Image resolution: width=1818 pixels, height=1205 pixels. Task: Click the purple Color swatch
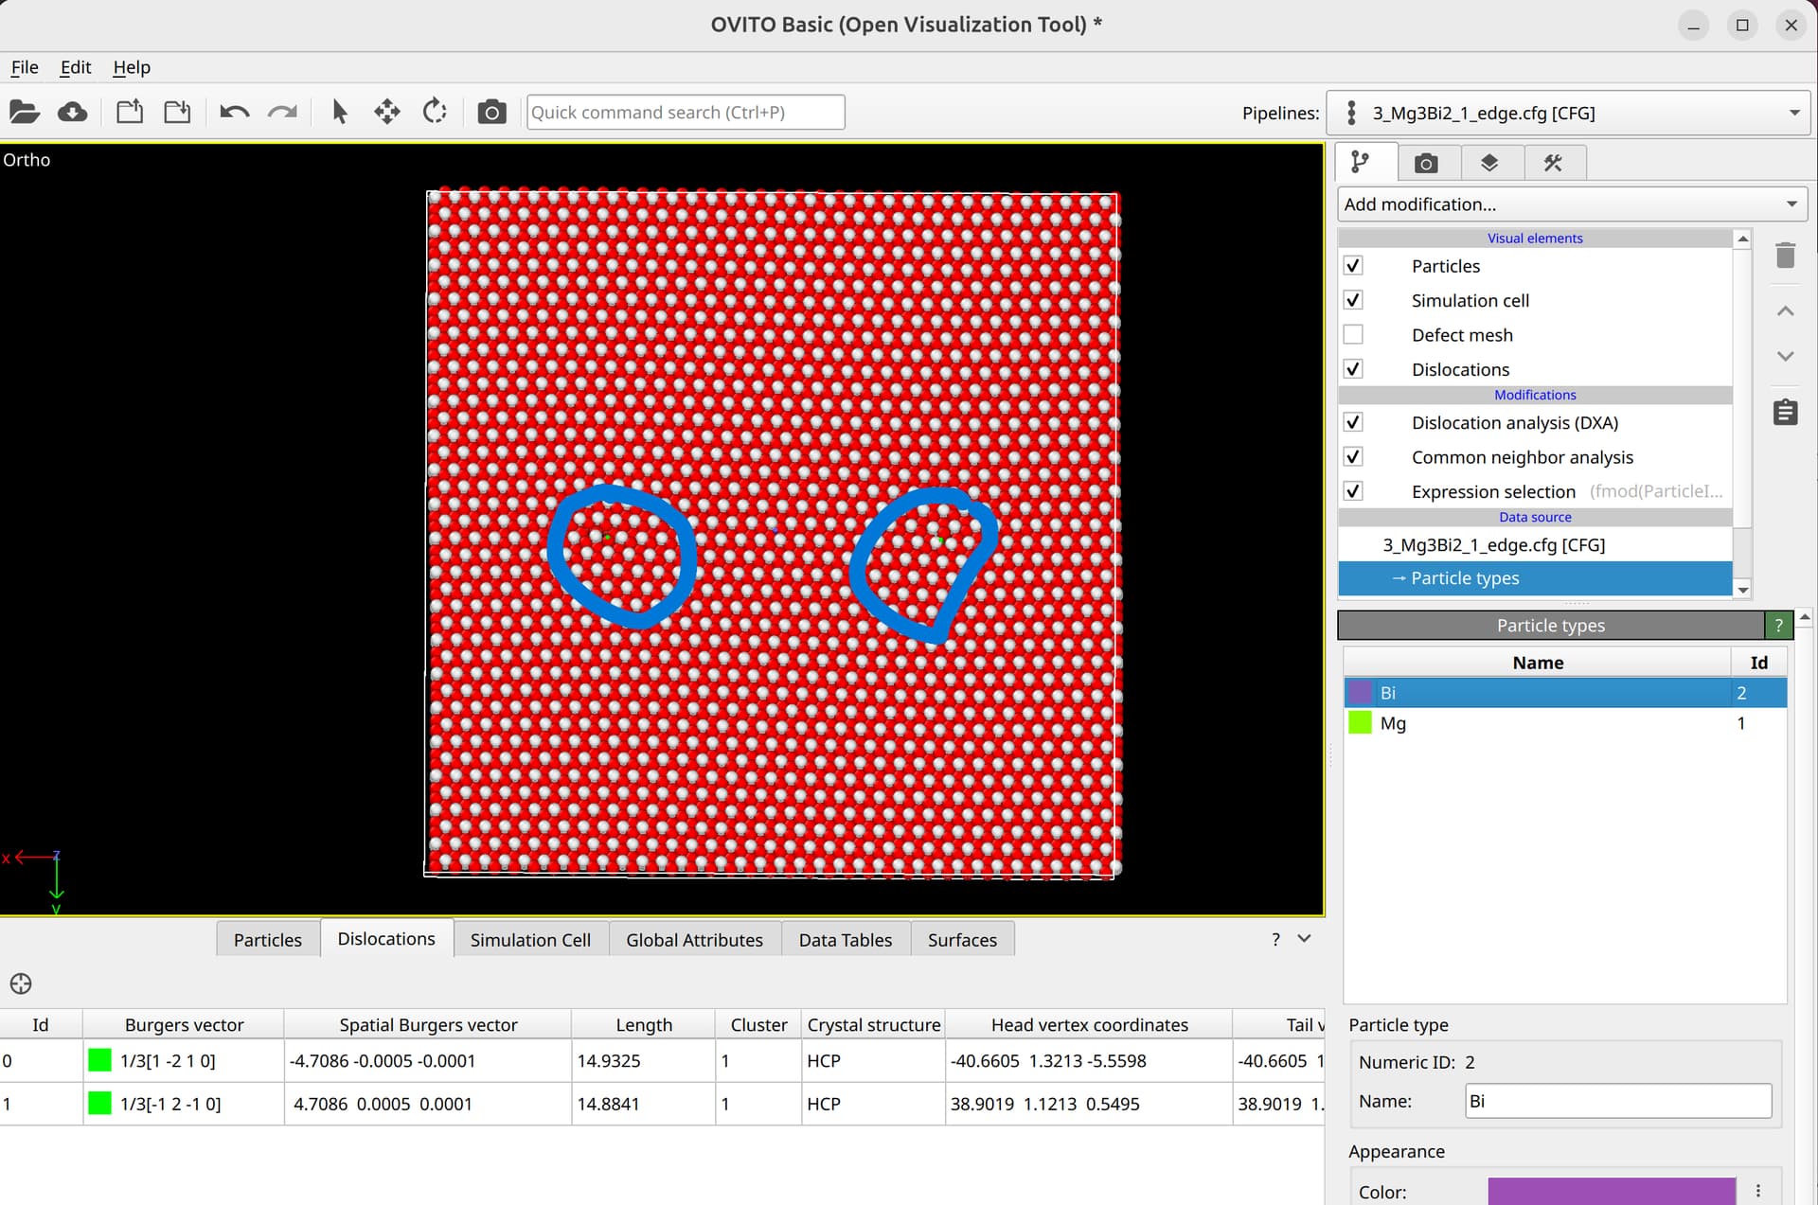click(1611, 1191)
